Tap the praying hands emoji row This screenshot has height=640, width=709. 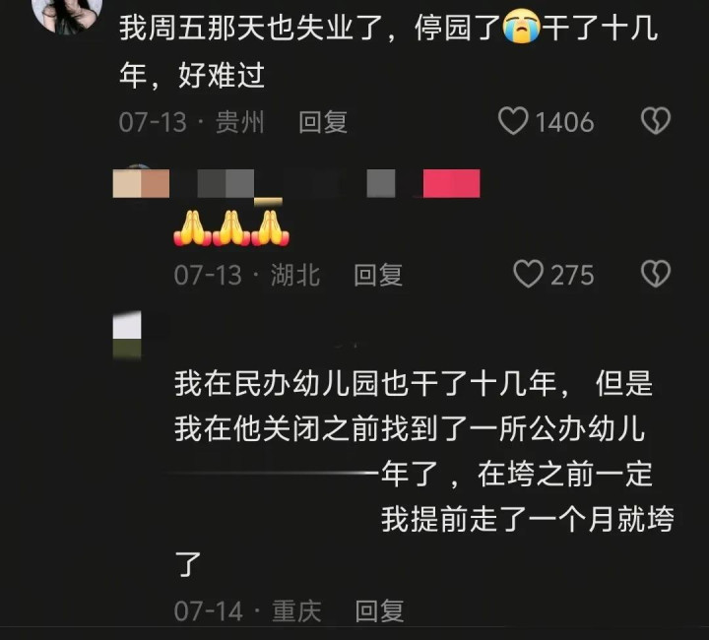231,228
